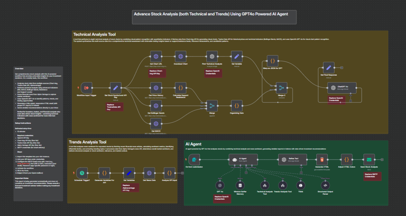Click the Technical Analysis Tool section heading

click(95, 34)
